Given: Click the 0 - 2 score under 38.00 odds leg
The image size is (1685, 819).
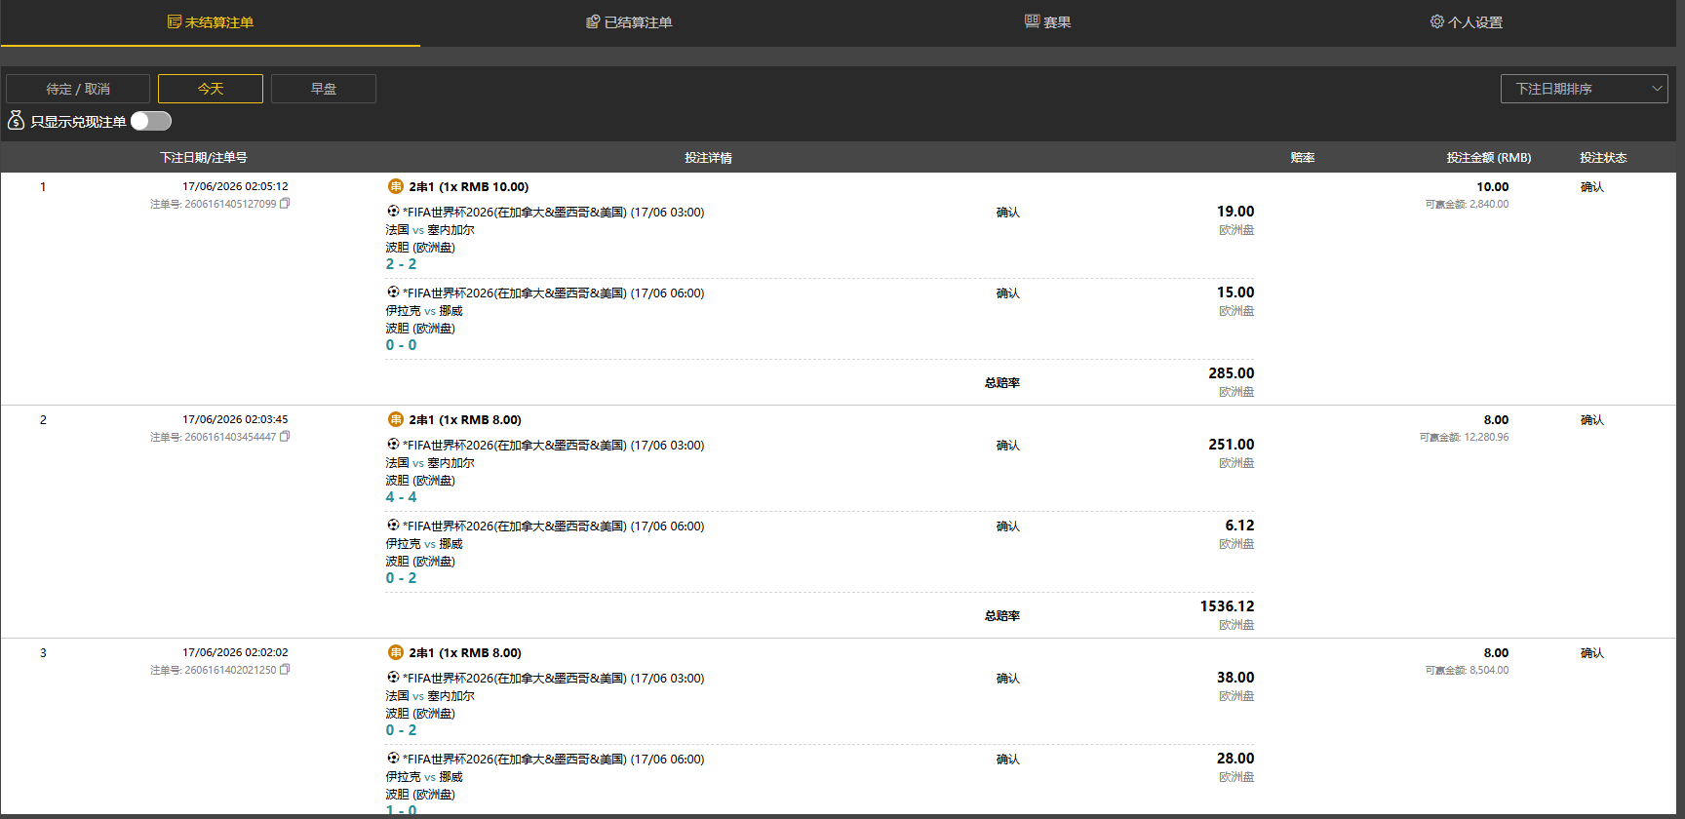Looking at the screenshot, I should tap(401, 730).
